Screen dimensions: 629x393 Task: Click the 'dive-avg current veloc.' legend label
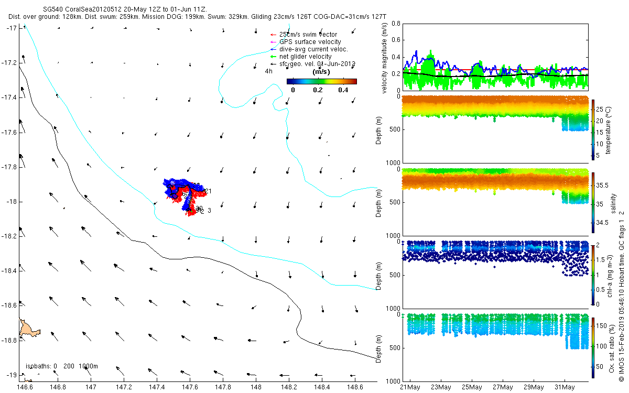coord(314,49)
